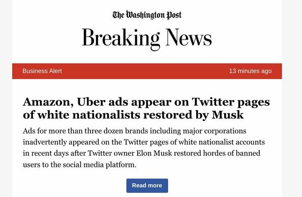Select the Business Alert label
Image resolution: width=302 pixels, height=197 pixels.
point(42,71)
